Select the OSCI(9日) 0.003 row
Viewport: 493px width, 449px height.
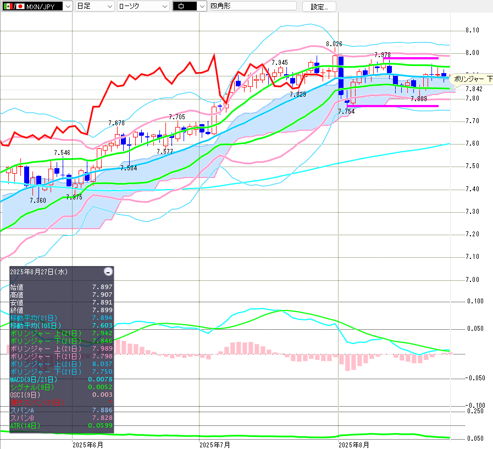62,395
